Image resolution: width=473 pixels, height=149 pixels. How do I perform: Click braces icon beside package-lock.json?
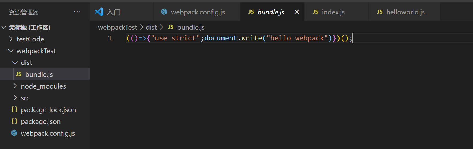pos(14,109)
